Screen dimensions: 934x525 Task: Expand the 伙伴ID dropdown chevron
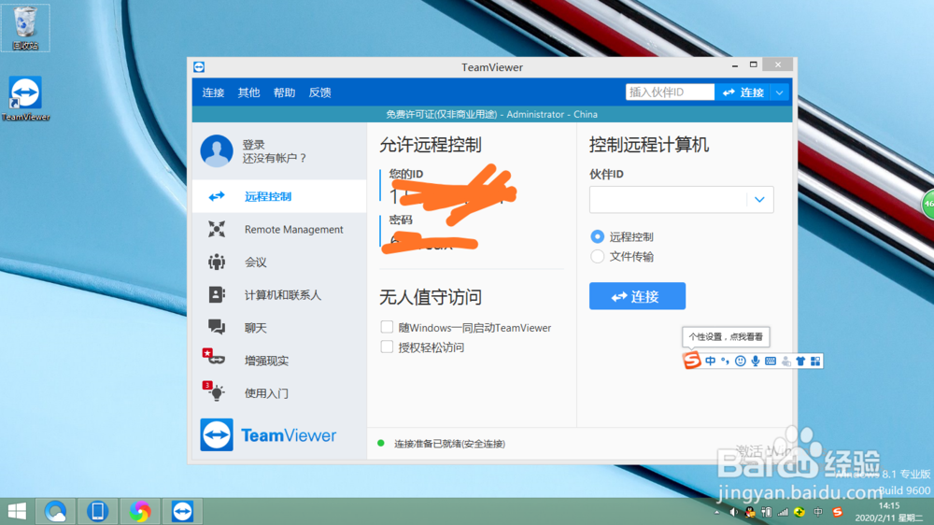pyautogui.click(x=759, y=200)
